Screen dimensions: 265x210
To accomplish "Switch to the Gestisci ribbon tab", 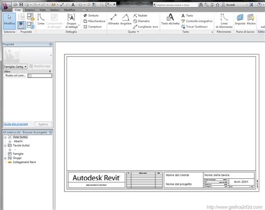I will click(x=55, y=10).
